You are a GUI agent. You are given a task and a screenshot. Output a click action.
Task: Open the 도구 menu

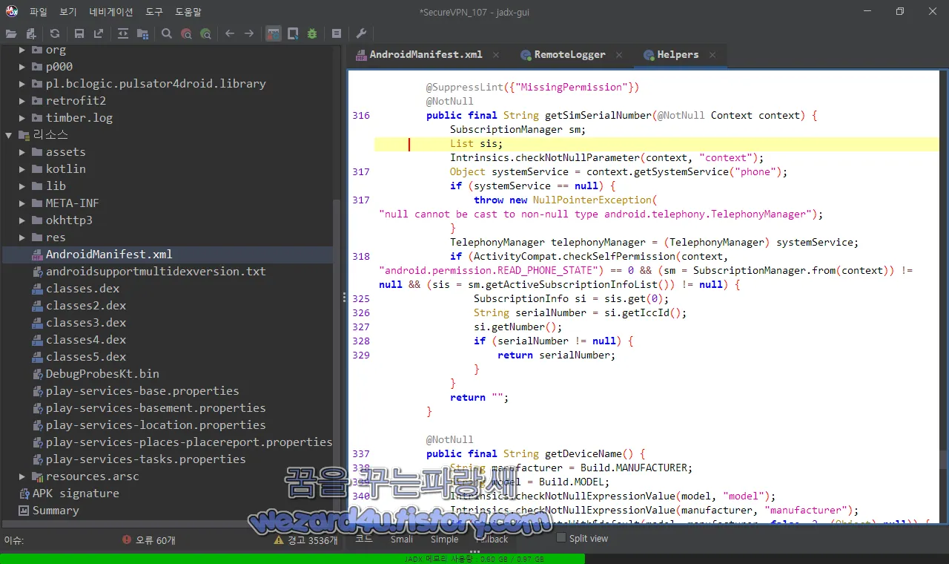click(154, 12)
